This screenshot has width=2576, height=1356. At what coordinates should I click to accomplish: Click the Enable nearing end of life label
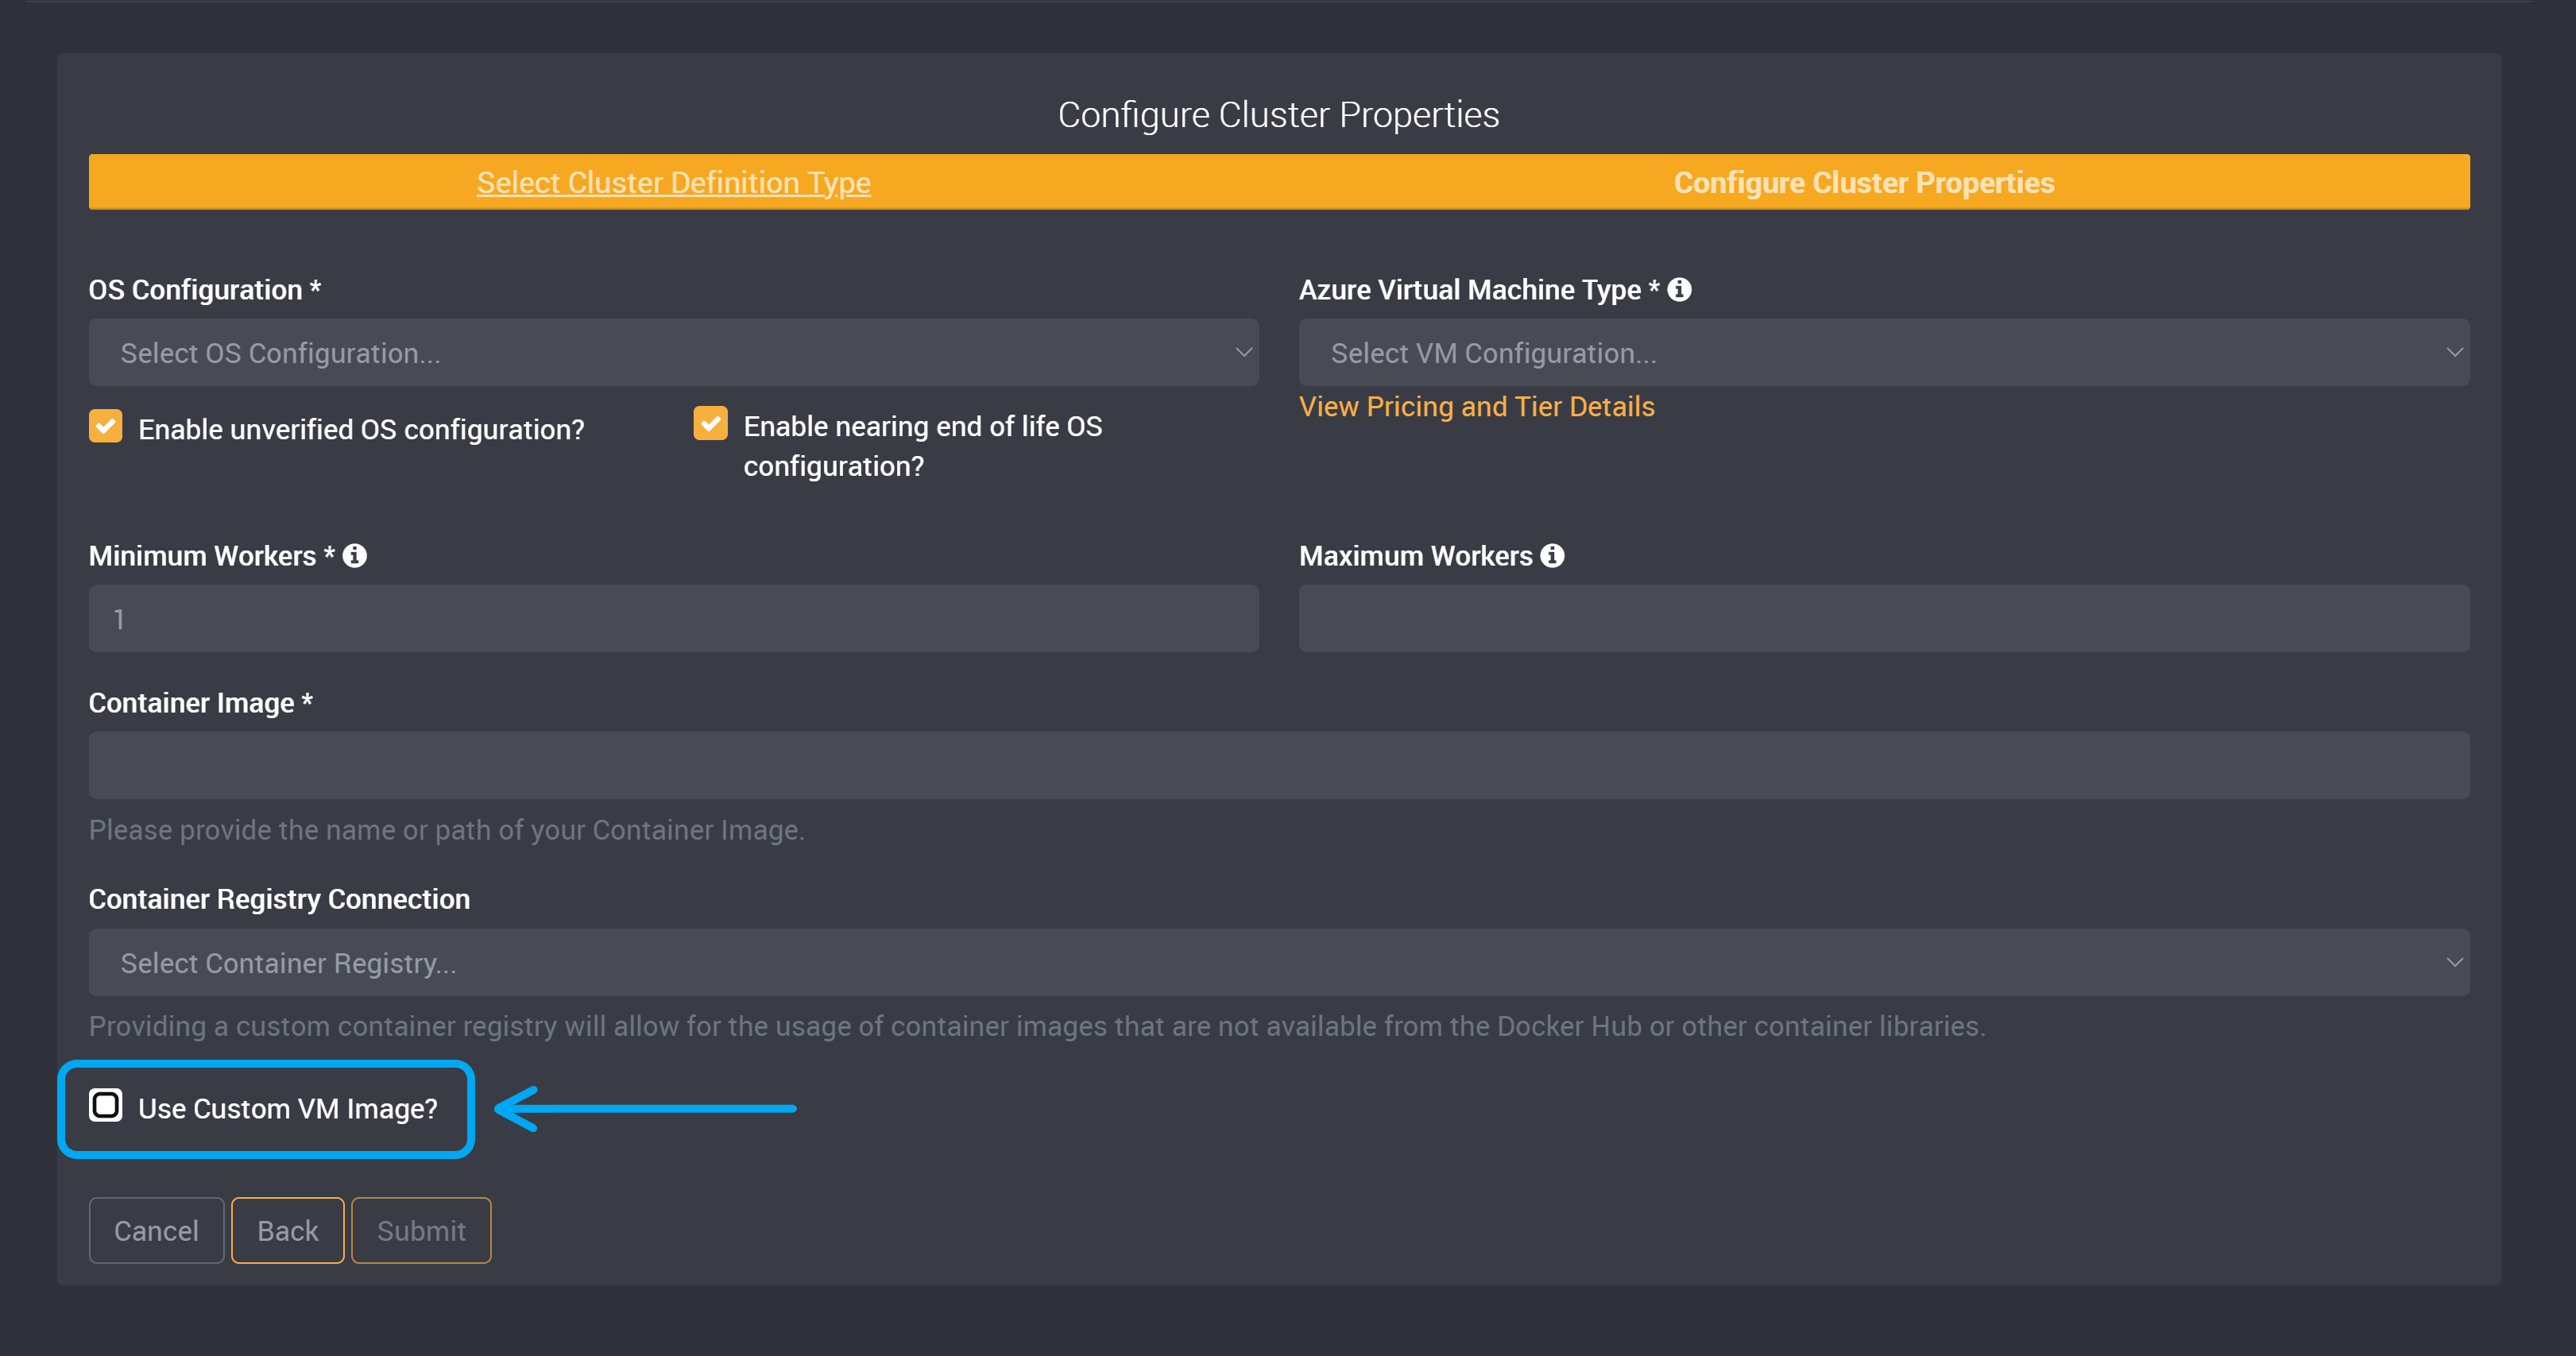coord(922,446)
